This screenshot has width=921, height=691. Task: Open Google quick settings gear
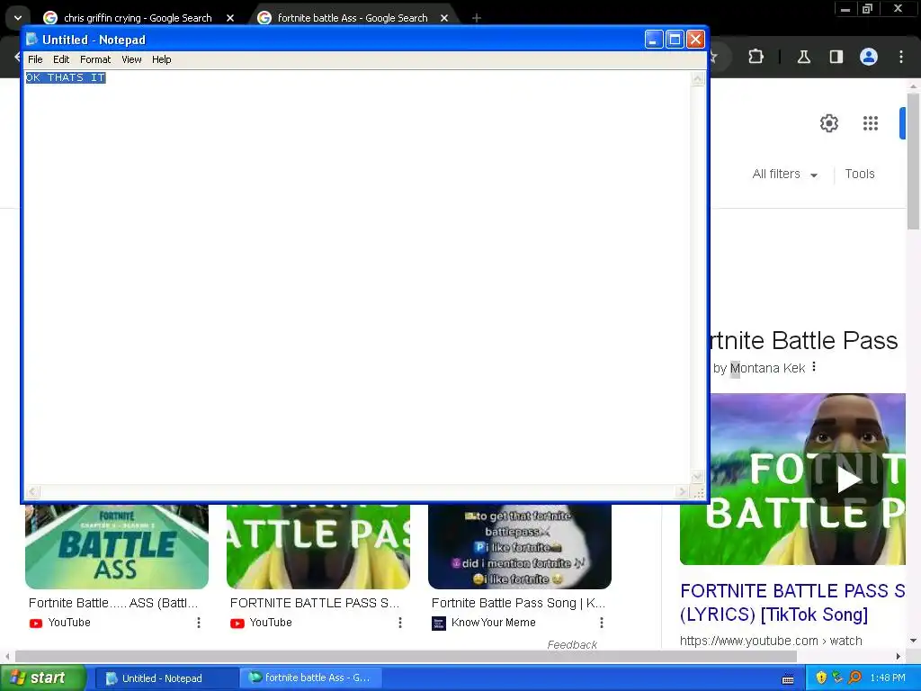[x=828, y=123]
